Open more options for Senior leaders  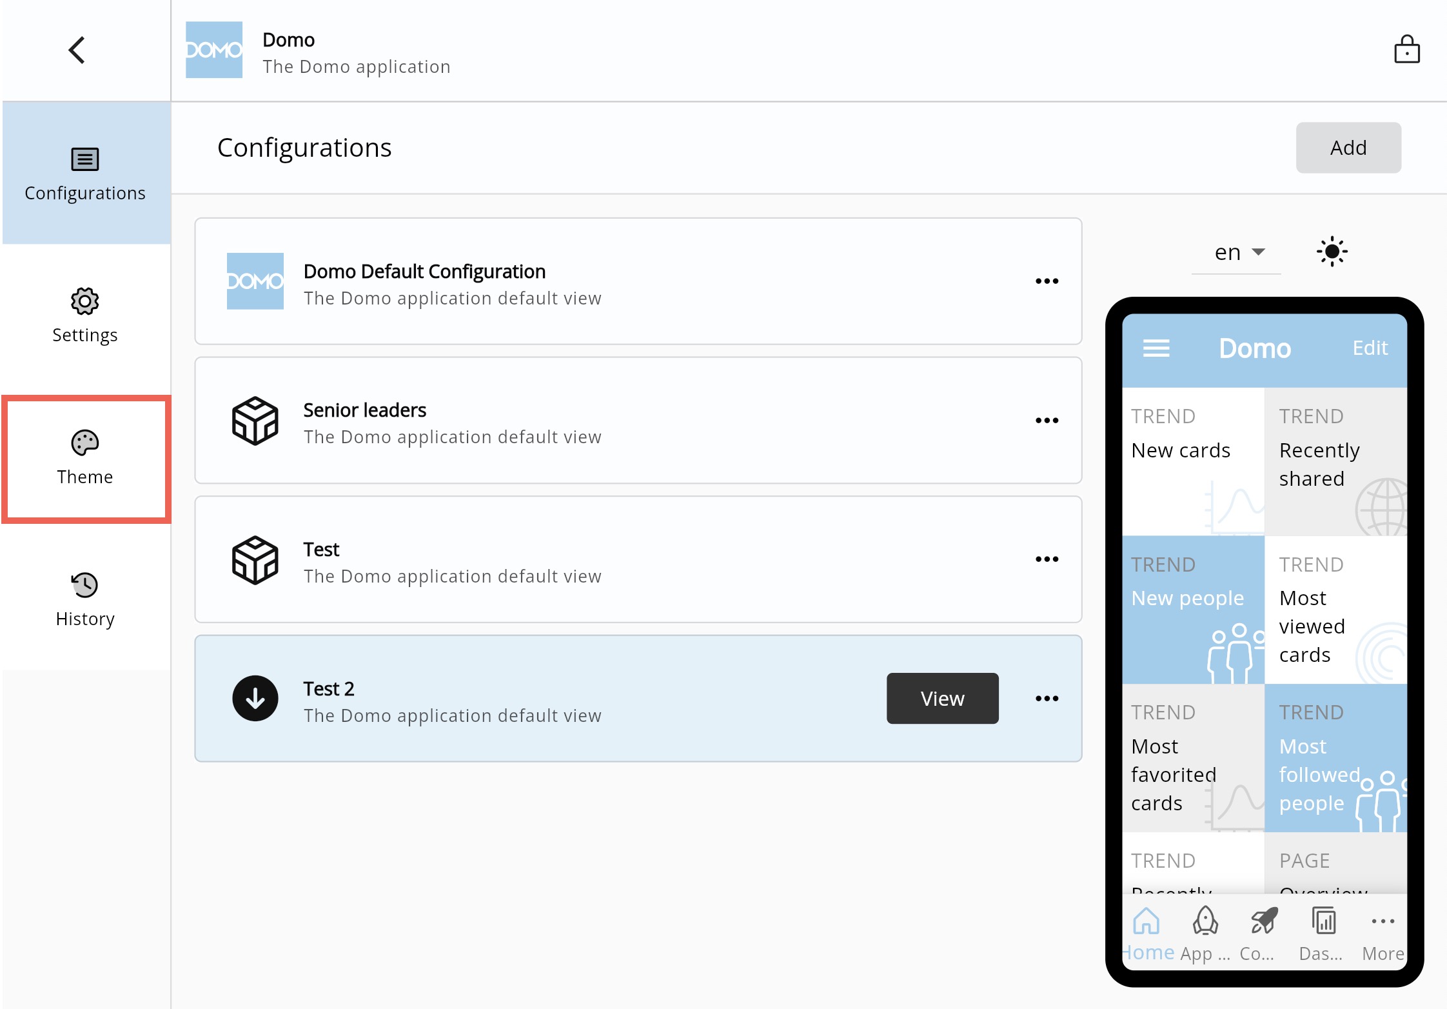1047,421
